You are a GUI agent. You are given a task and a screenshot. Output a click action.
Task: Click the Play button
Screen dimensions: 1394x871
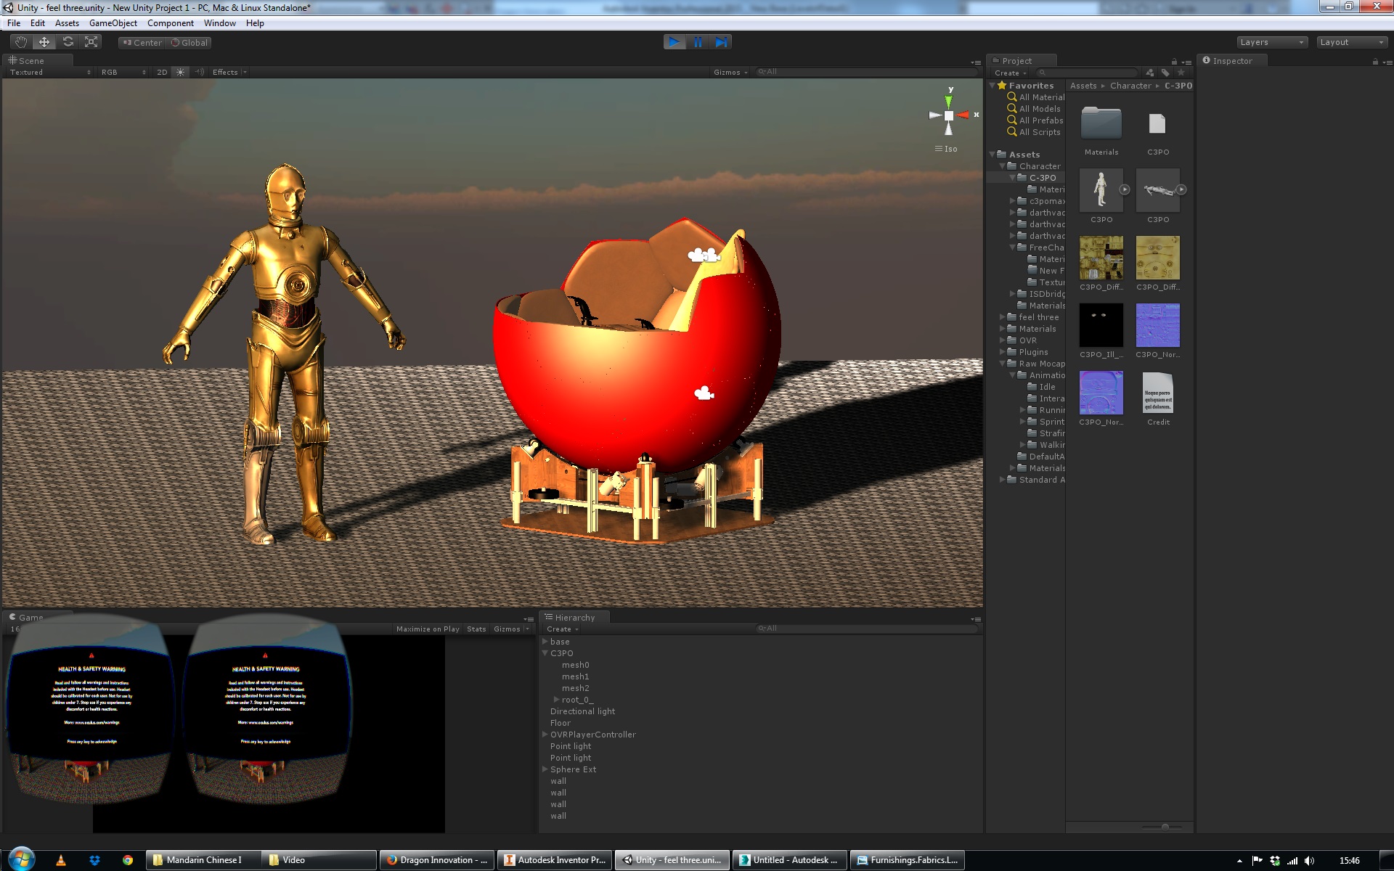(x=674, y=42)
